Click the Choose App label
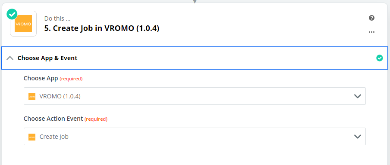Image resolution: width=390 pixels, height=165 pixels. (41, 78)
